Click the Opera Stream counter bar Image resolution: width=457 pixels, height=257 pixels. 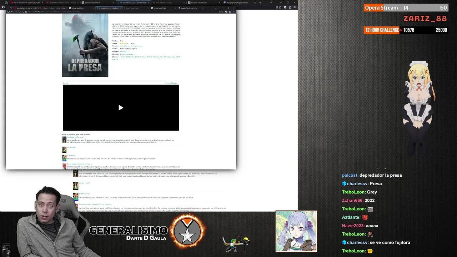coord(406,7)
